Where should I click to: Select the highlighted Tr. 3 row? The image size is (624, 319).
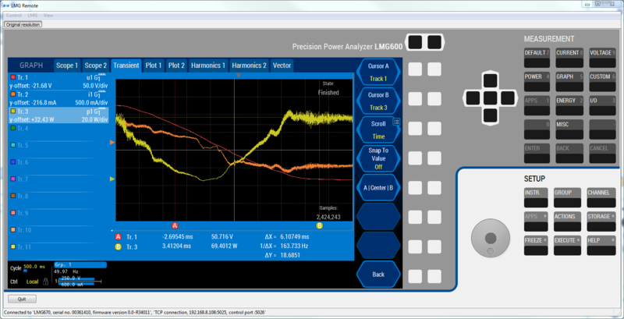(x=59, y=115)
